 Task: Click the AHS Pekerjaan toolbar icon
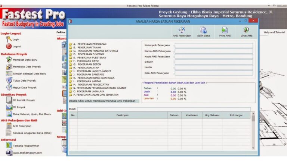[182, 31]
